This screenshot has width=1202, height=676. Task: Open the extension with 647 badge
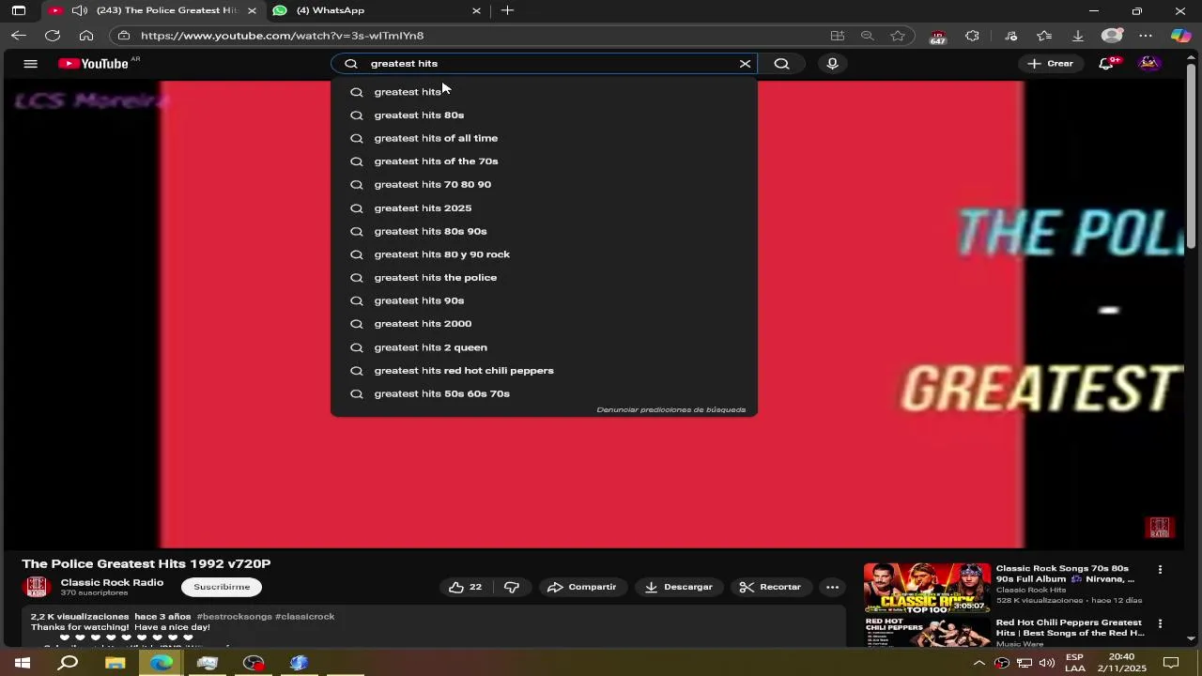coord(937,37)
